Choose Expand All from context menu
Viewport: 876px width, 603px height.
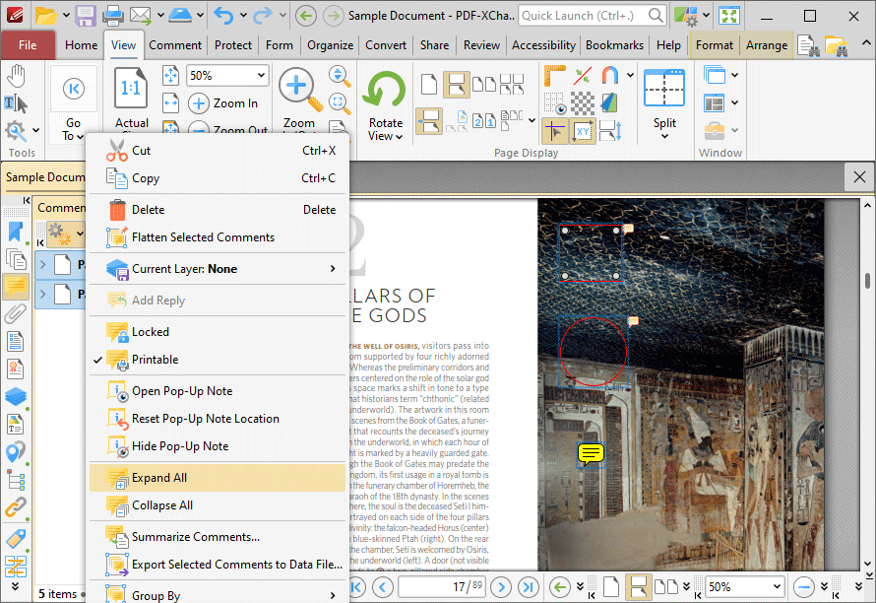coord(218,478)
